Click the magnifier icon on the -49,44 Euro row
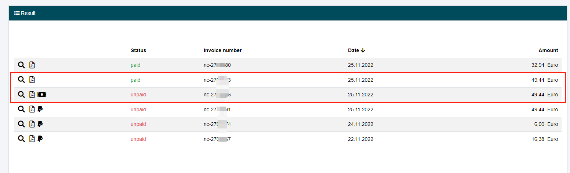570x173 pixels. click(22, 95)
